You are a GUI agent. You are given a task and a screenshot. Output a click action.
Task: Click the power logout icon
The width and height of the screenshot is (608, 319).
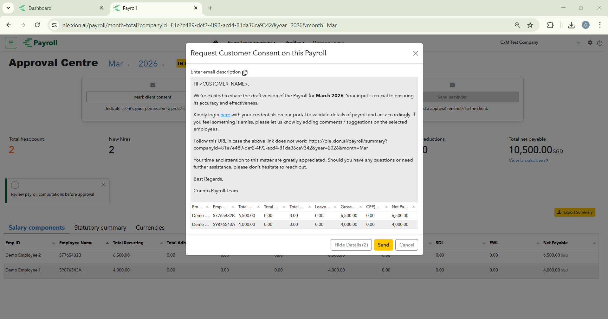pos(599,43)
